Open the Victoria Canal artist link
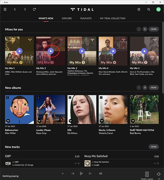 point(106,133)
